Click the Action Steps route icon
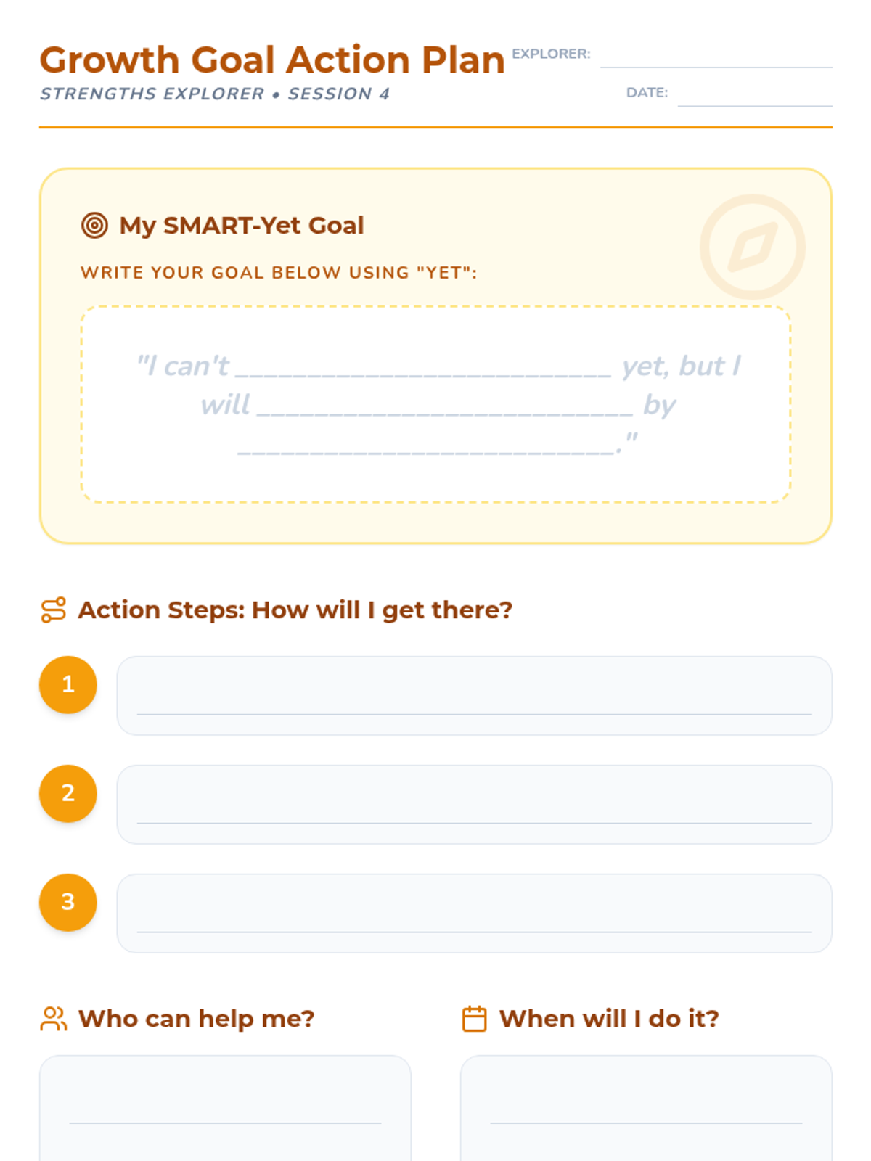 [x=54, y=610]
